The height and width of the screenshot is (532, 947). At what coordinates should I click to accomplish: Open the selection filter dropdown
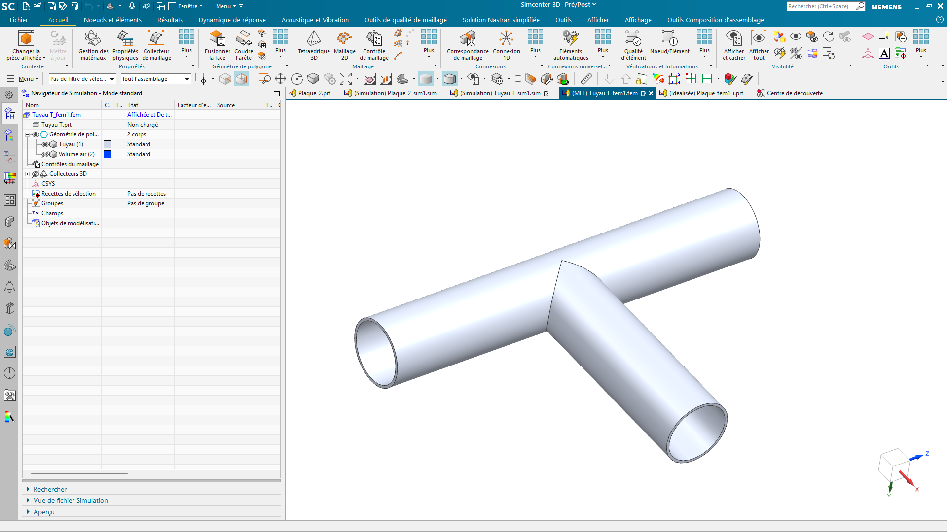click(82, 79)
